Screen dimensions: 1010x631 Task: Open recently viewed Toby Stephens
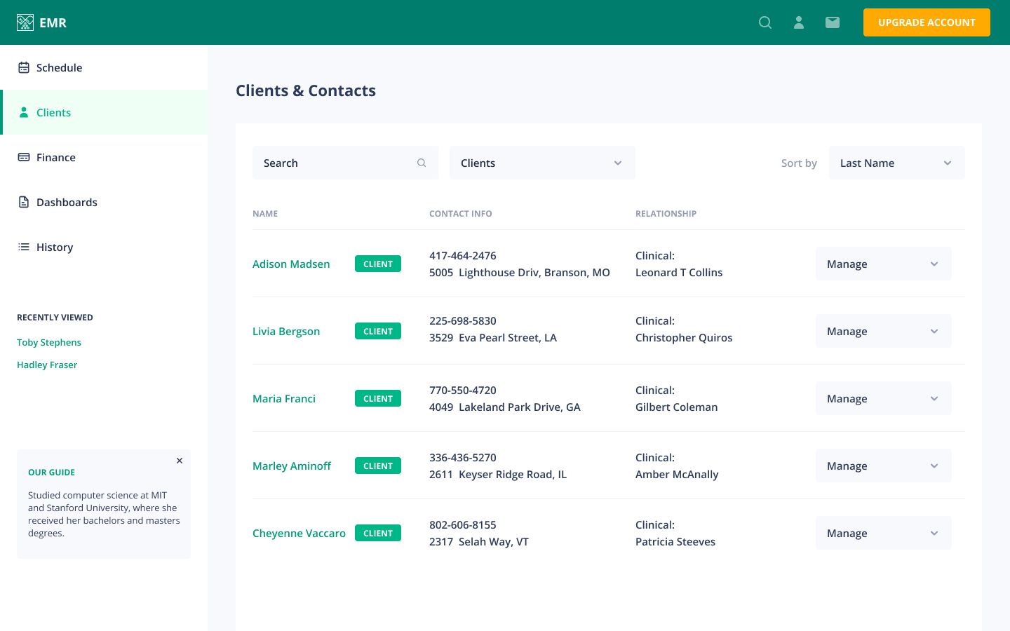click(x=49, y=342)
